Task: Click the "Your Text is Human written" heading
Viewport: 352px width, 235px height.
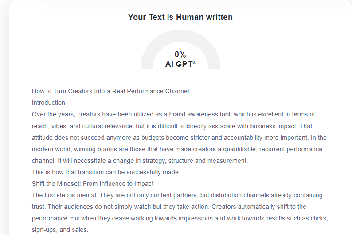Action: coord(180,17)
